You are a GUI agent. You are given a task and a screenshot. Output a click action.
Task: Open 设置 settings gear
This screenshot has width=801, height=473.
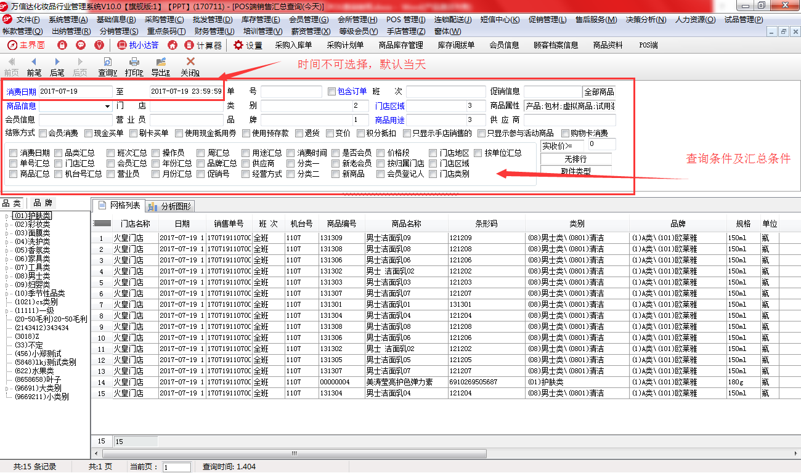(248, 45)
